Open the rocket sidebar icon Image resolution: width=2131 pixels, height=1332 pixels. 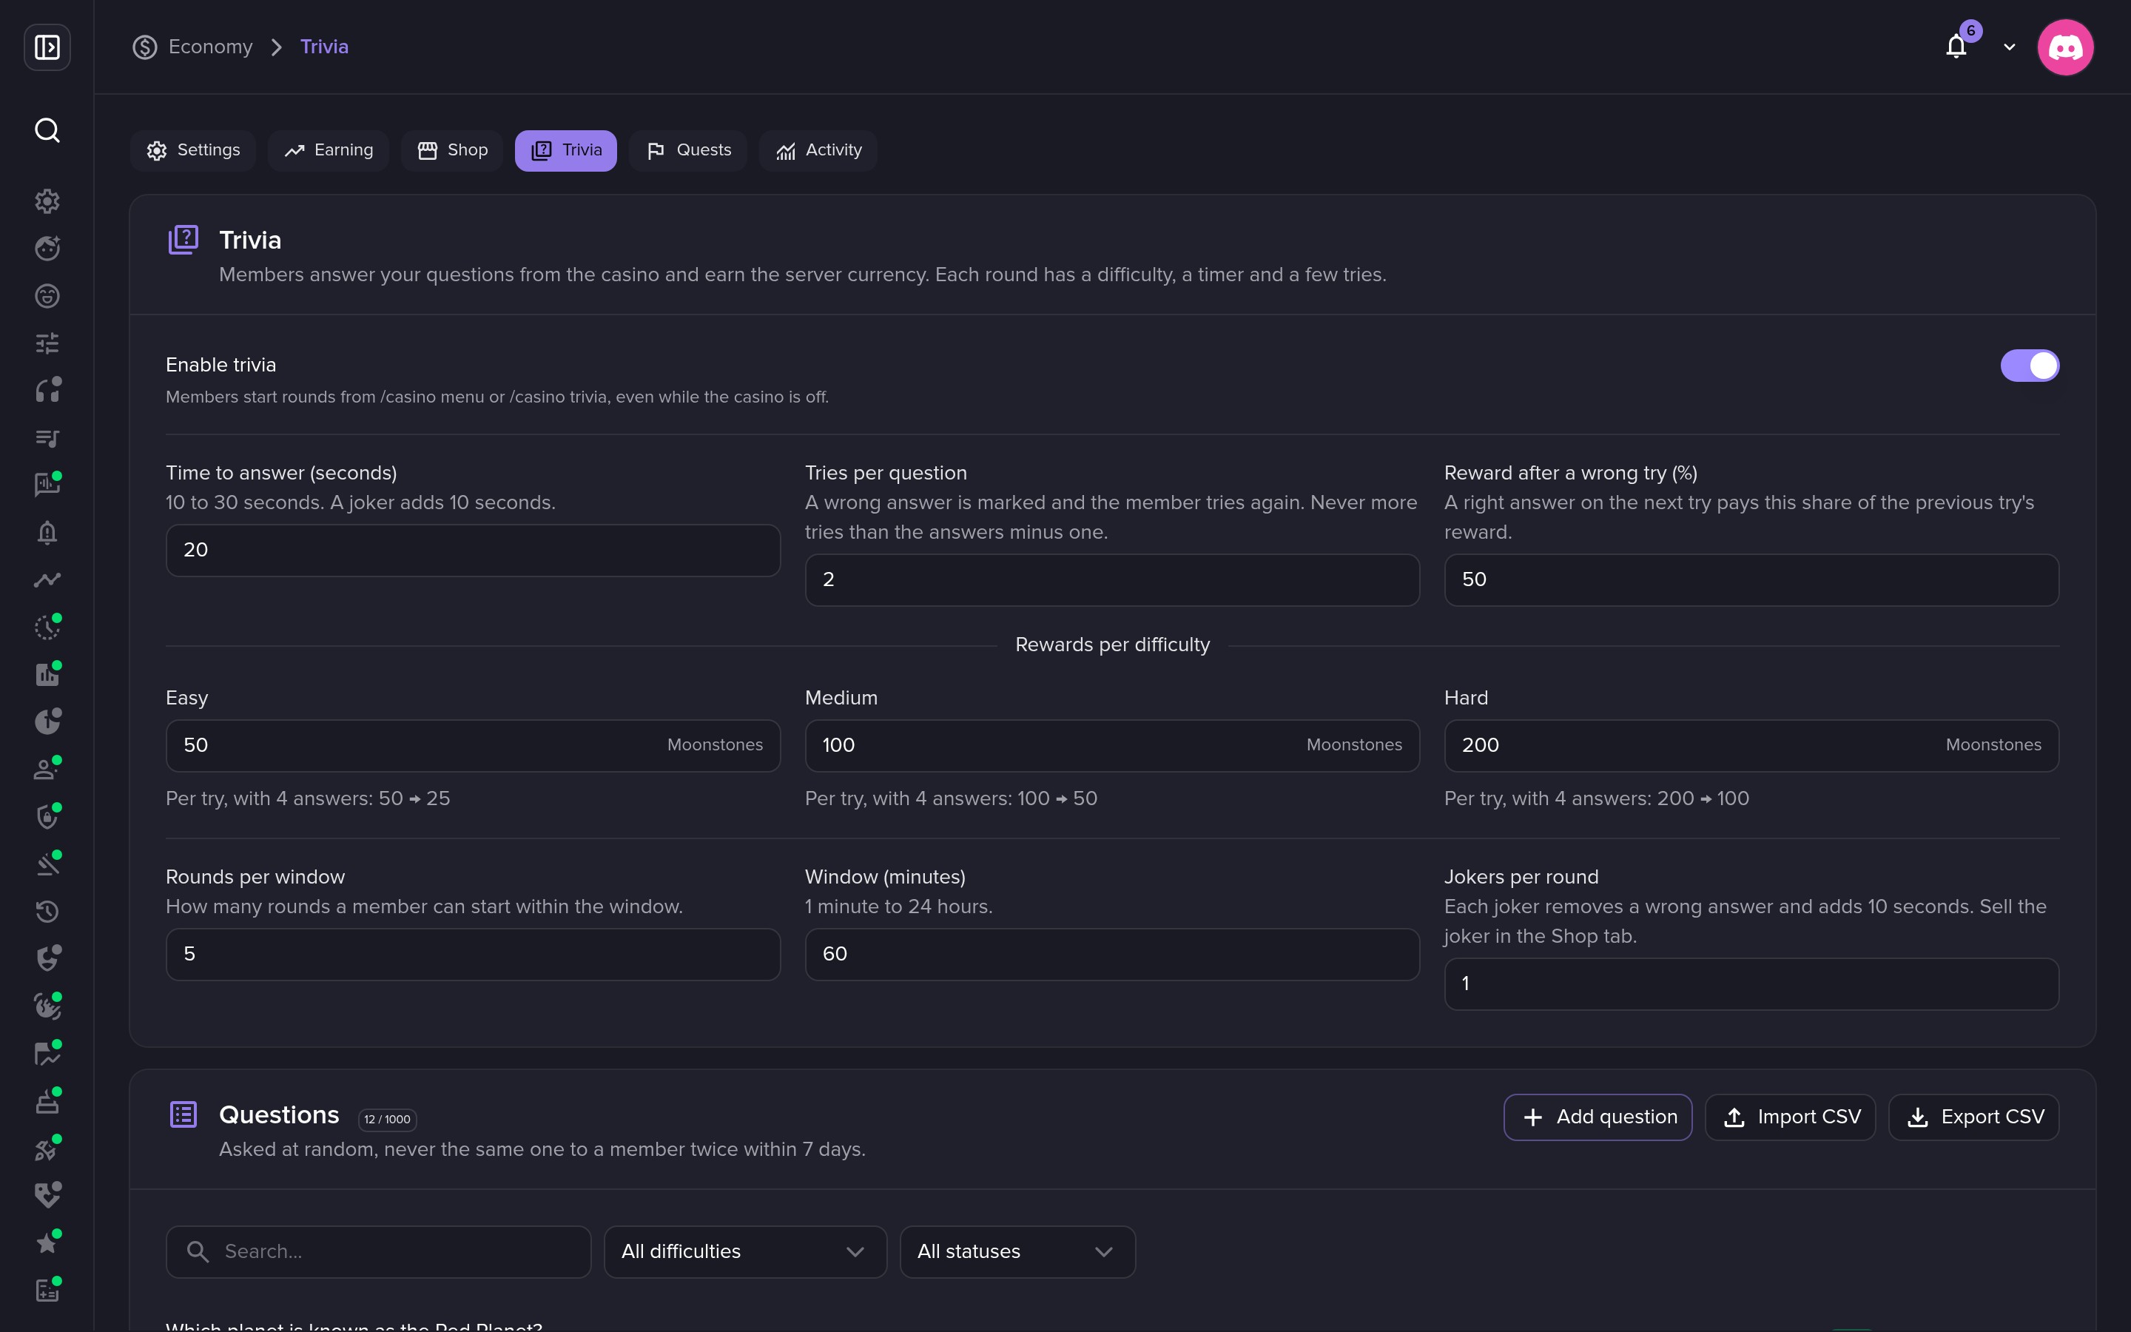(47, 1148)
